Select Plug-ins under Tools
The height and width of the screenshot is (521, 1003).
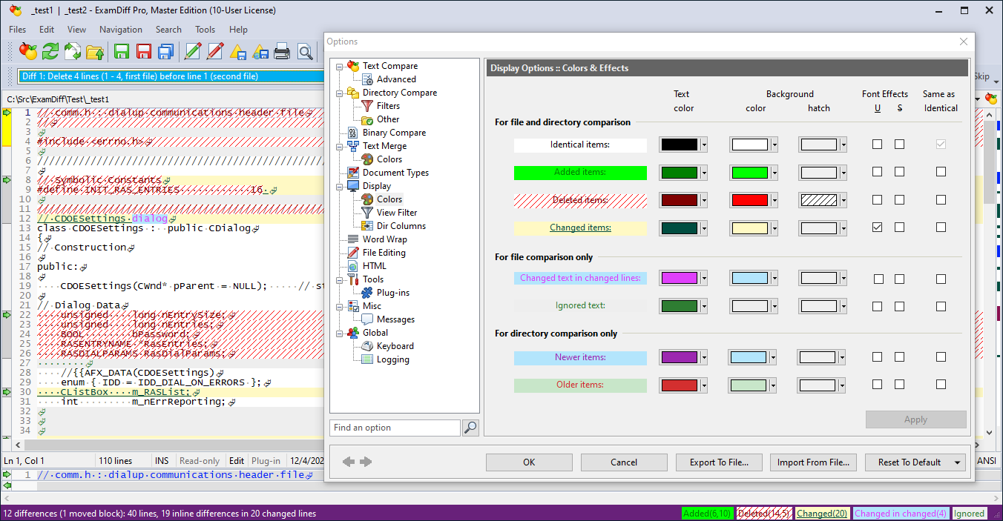392,293
